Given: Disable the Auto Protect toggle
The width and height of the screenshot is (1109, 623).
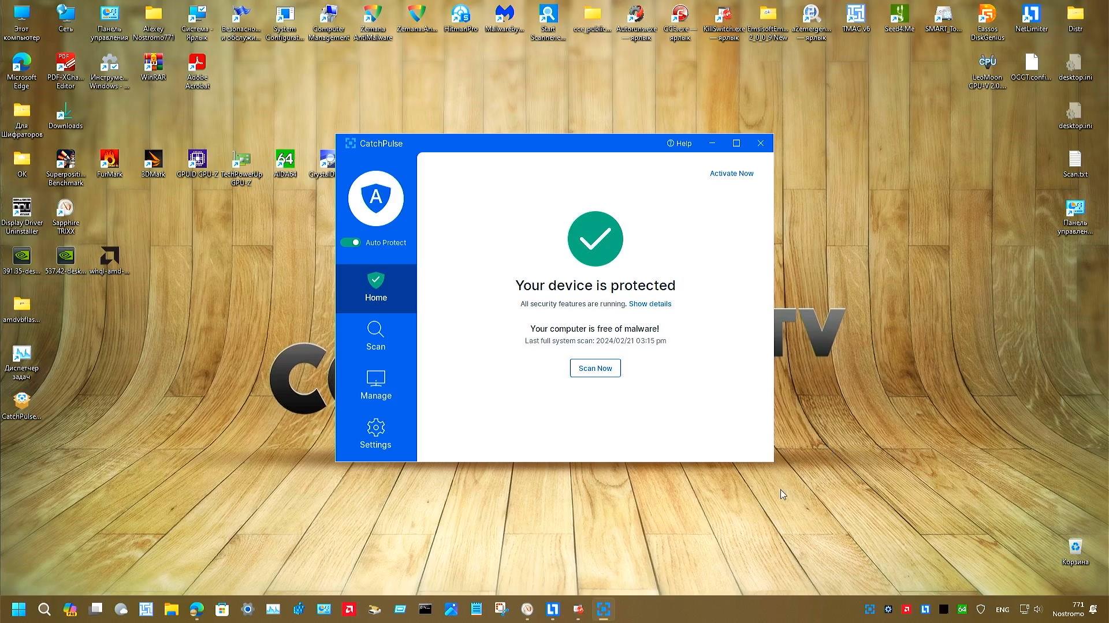Looking at the screenshot, I should [351, 242].
